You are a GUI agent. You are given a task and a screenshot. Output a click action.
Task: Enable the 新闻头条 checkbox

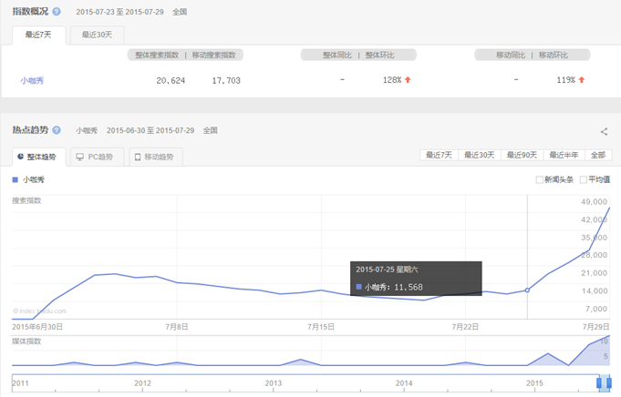point(540,179)
